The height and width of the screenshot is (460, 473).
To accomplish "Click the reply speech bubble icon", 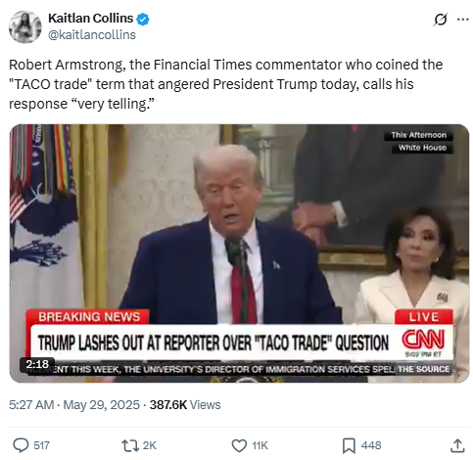I will tap(21, 445).
